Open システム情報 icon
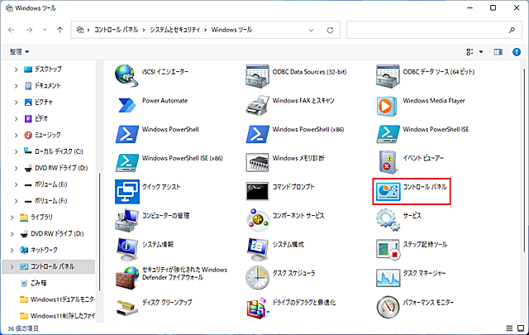Viewport: 529px width, 335px height. tap(126, 249)
